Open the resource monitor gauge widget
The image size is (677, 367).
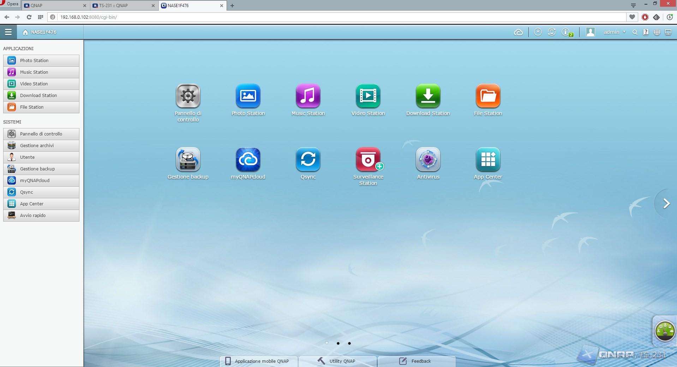click(665, 331)
